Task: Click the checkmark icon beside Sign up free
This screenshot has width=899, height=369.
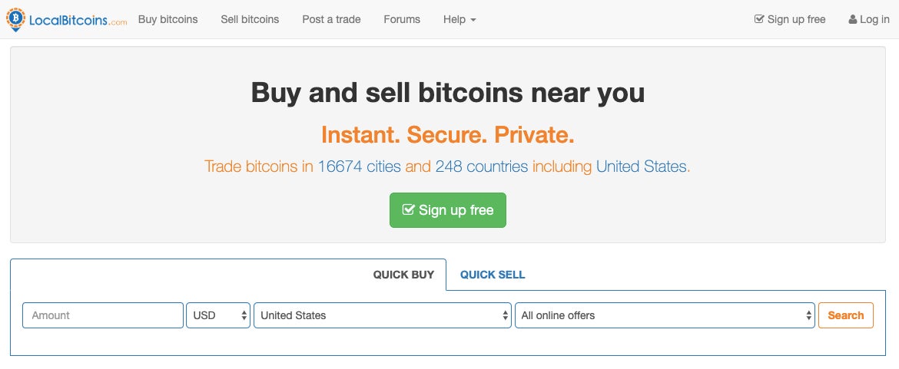Action: point(759,19)
